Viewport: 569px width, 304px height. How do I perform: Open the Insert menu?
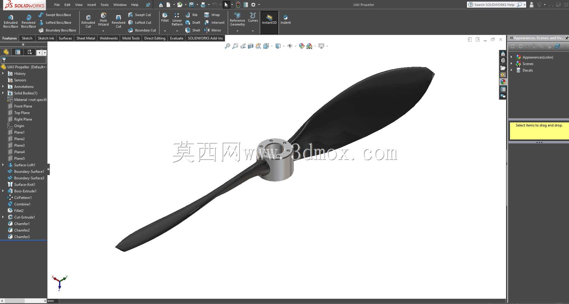[x=91, y=5]
